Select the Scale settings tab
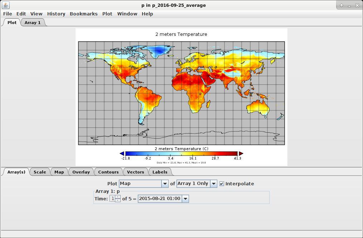 tap(40, 172)
